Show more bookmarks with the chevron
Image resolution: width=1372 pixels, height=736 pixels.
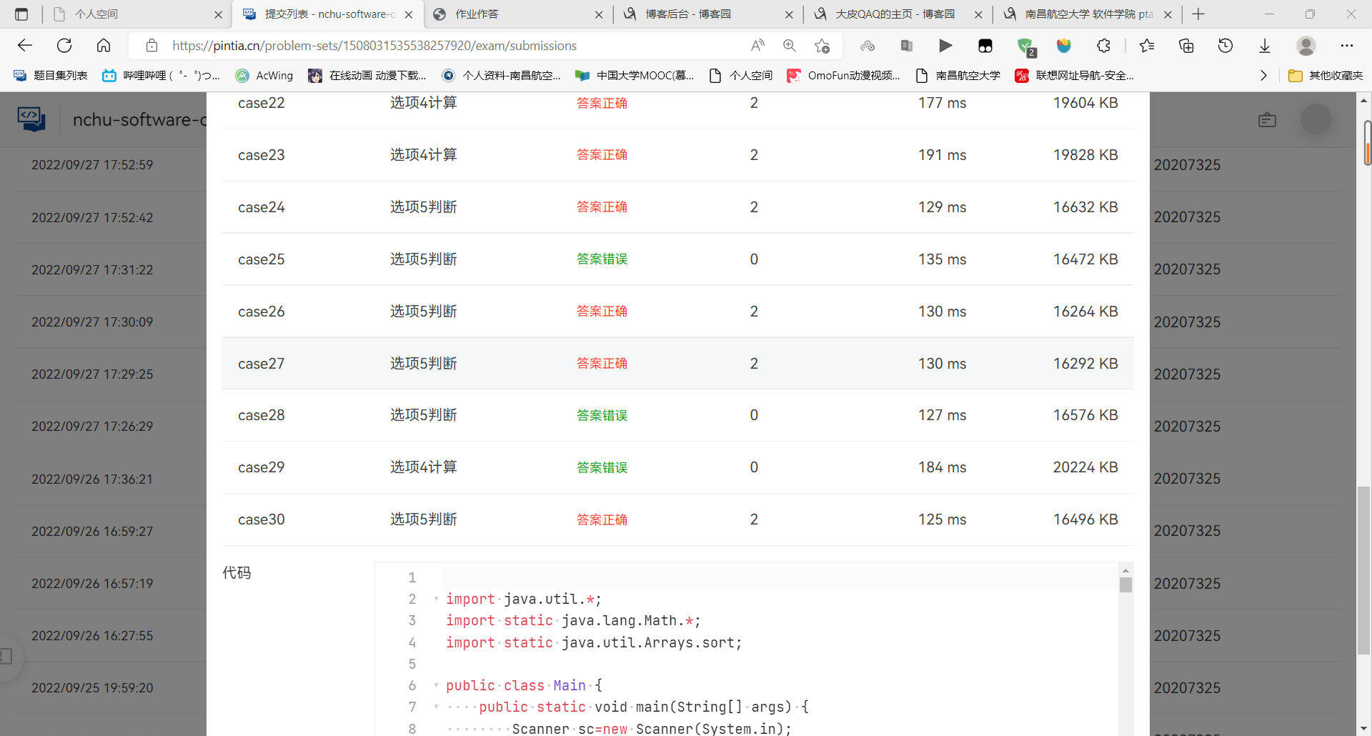coord(1263,75)
